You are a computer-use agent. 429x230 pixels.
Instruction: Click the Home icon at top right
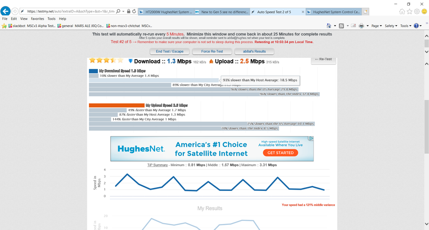tap(402, 12)
